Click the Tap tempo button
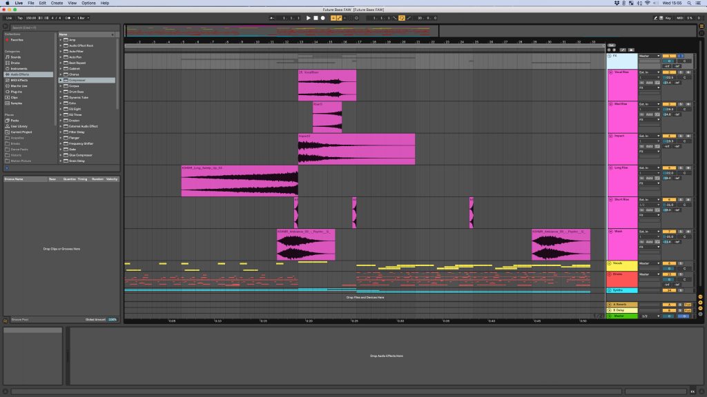Image resolution: width=707 pixels, height=397 pixels. pyautogui.click(x=20, y=18)
